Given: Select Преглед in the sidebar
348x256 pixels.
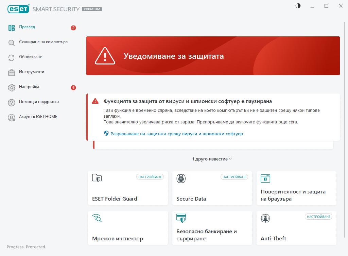Looking at the screenshot, I should [x=27, y=27].
